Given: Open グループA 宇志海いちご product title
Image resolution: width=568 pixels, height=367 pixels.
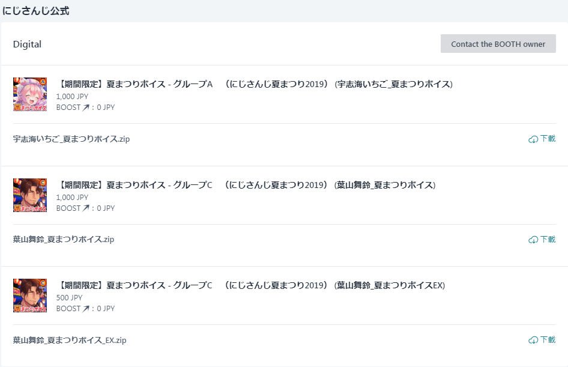Looking at the screenshot, I should pyautogui.click(x=255, y=84).
